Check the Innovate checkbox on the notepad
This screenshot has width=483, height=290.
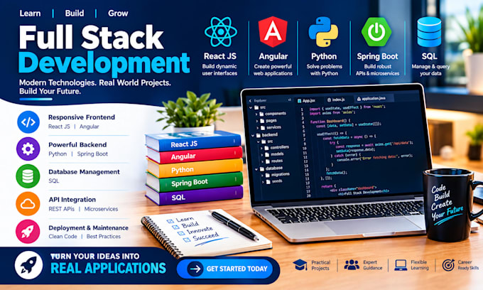coord(181,233)
